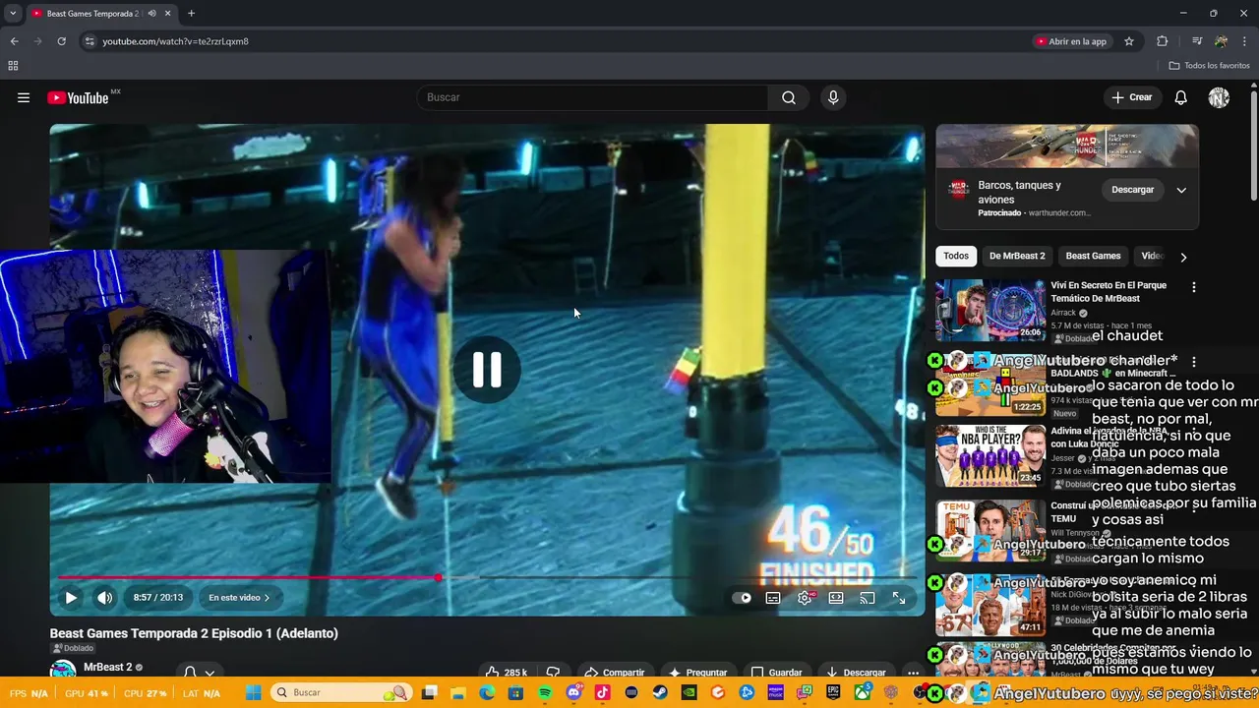Click Descargar on the War Thunder ad
Screen dimensions: 1259x708
tap(1132, 190)
